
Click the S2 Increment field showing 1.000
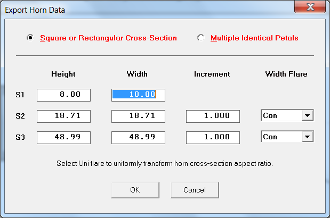213,116
